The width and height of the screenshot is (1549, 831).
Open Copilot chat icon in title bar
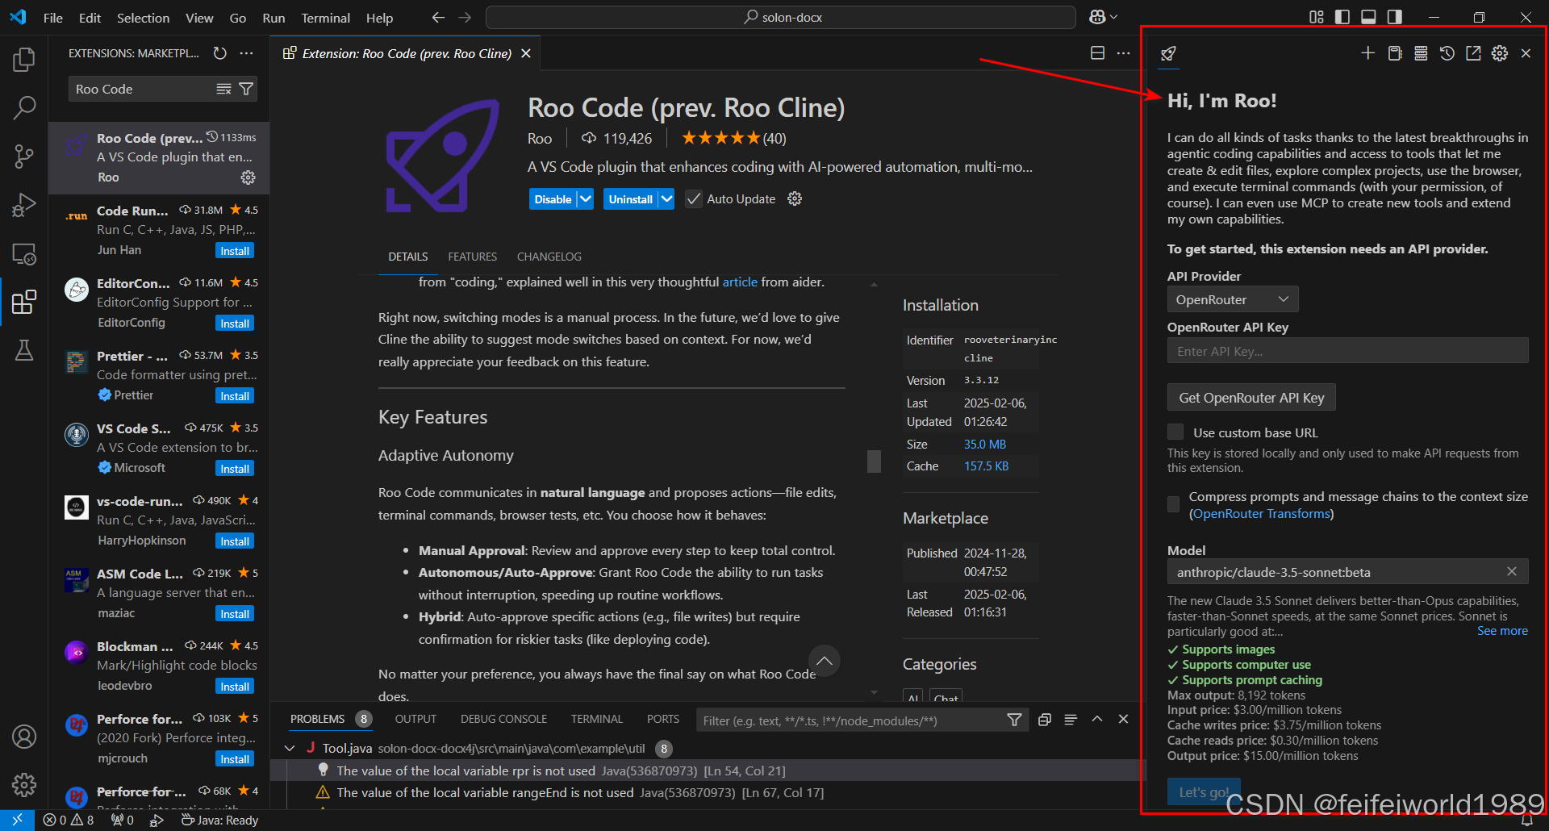pos(1097,17)
